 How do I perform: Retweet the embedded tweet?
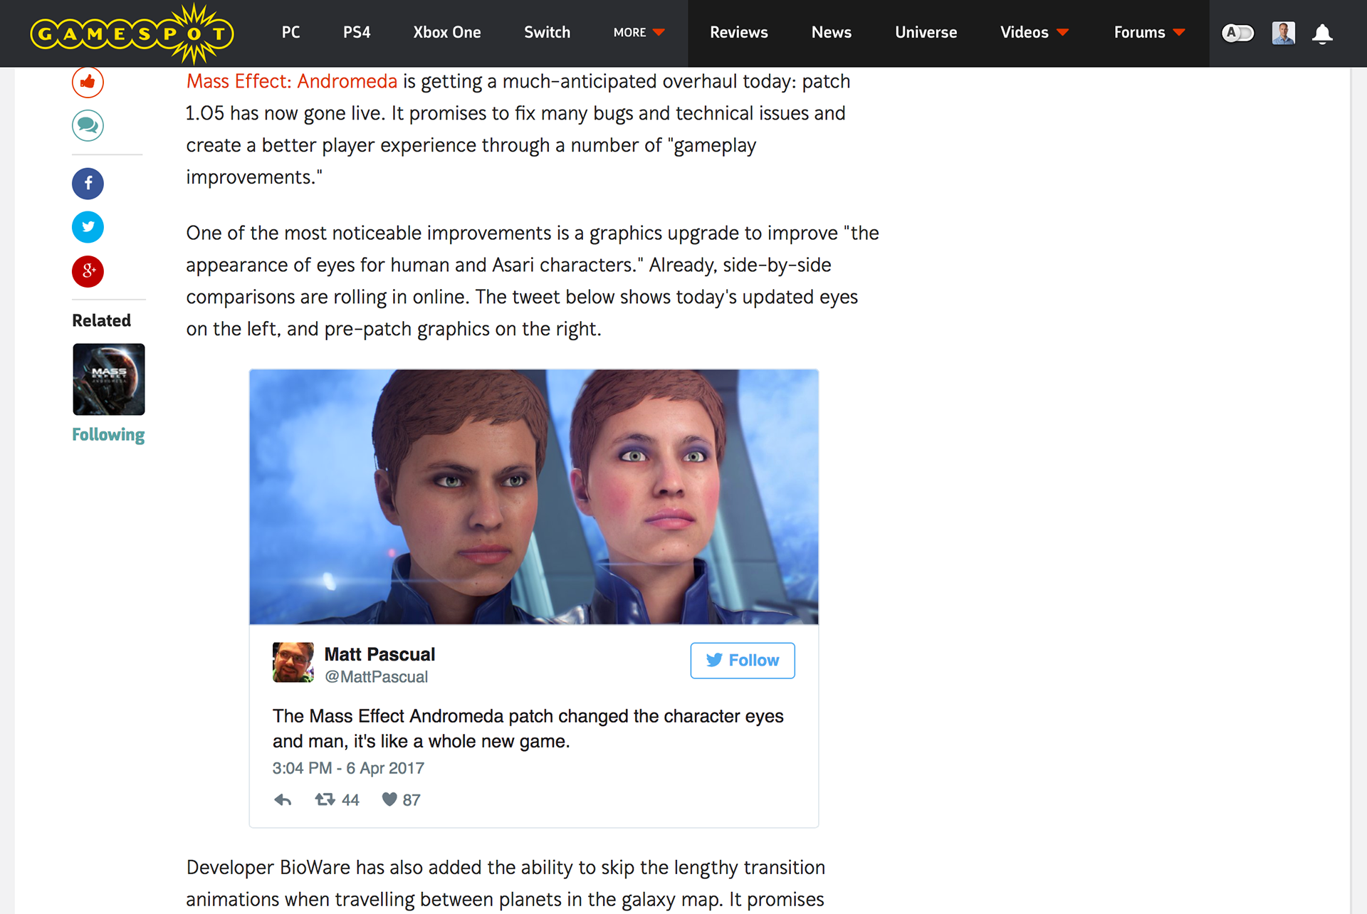click(x=325, y=799)
